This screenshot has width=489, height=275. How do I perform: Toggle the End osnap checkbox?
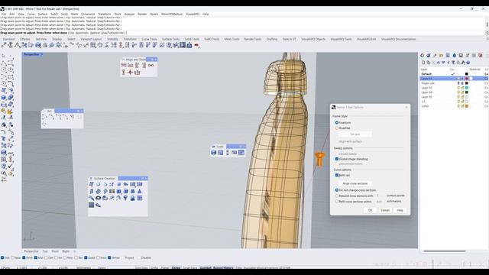(x=2, y=258)
